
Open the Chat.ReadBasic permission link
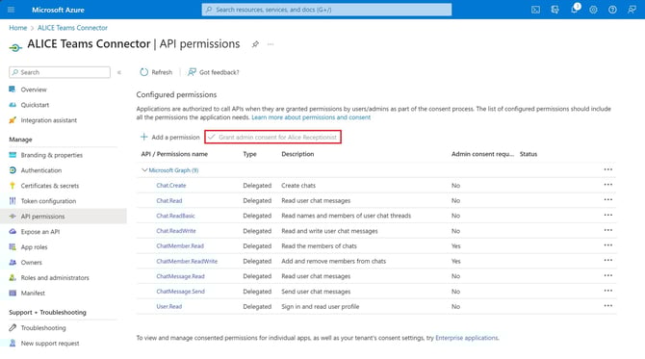[175, 216]
